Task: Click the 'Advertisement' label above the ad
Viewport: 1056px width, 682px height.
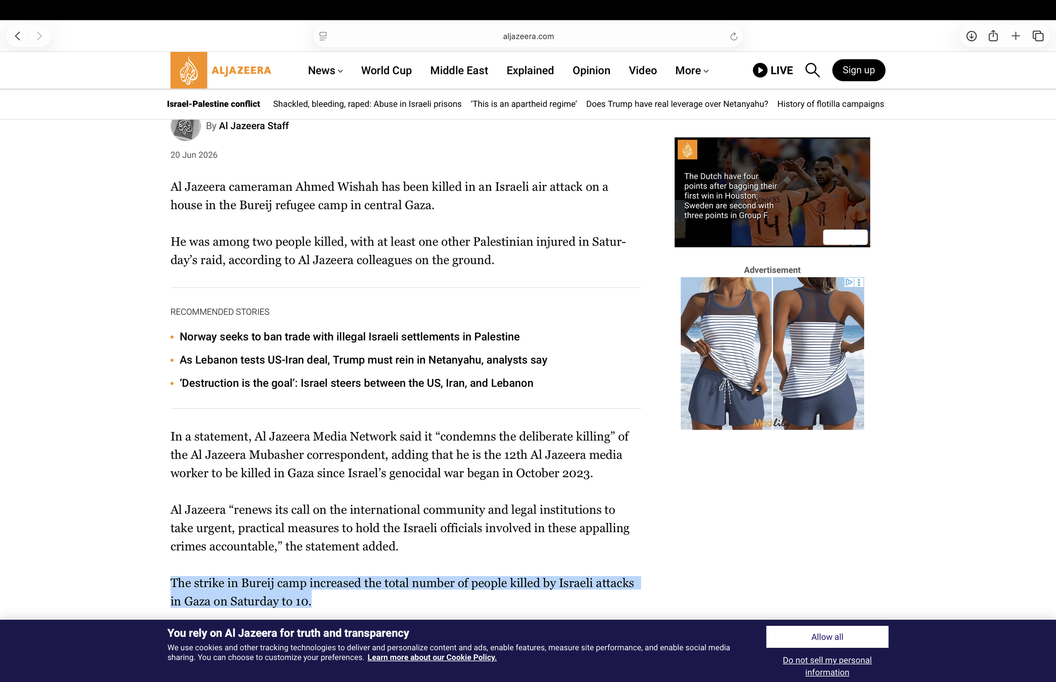Action: [772, 270]
